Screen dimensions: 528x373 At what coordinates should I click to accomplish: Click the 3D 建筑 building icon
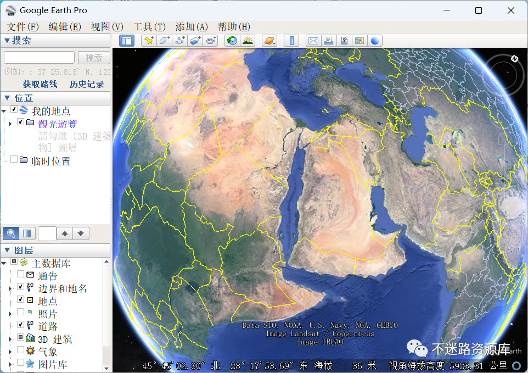pyautogui.click(x=30, y=337)
